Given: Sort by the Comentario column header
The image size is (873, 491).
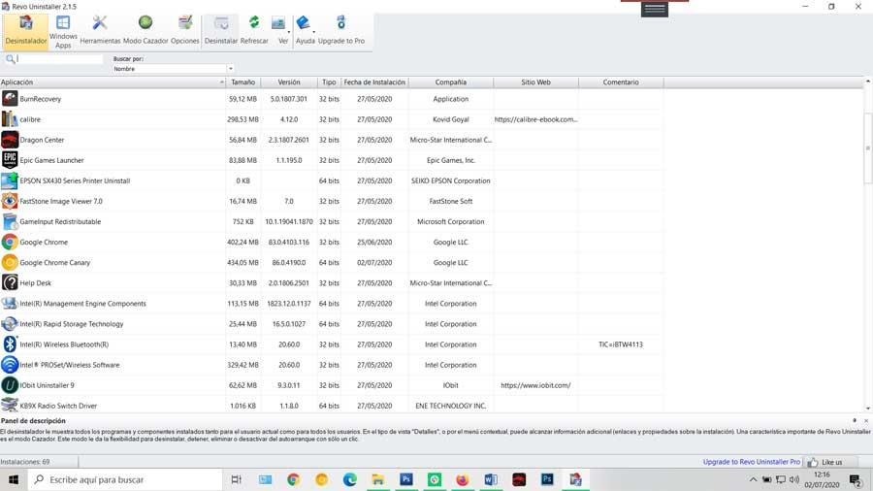Looking at the screenshot, I should tap(621, 82).
